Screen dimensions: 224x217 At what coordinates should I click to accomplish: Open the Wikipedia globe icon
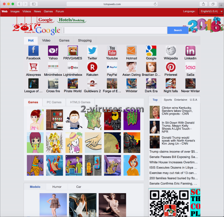point(171,51)
